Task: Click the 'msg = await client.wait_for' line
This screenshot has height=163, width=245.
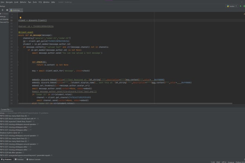Action: [61, 71]
